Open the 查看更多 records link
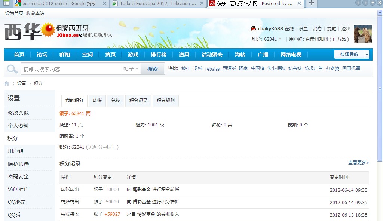Screen dimensions: 383x221 click(358, 163)
